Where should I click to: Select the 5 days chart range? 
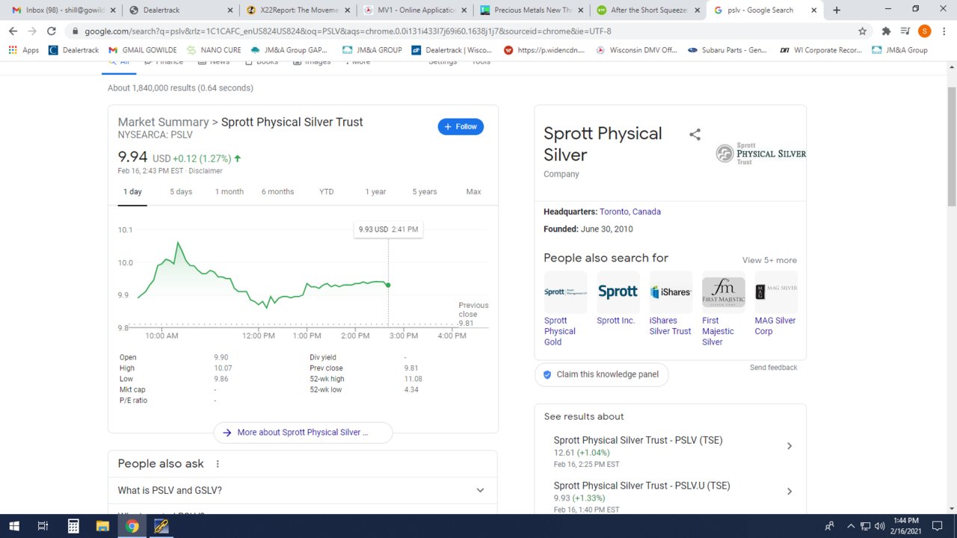pos(181,192)
